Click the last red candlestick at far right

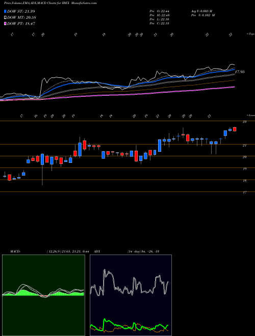pyautogui.click(x=235, y=129)
